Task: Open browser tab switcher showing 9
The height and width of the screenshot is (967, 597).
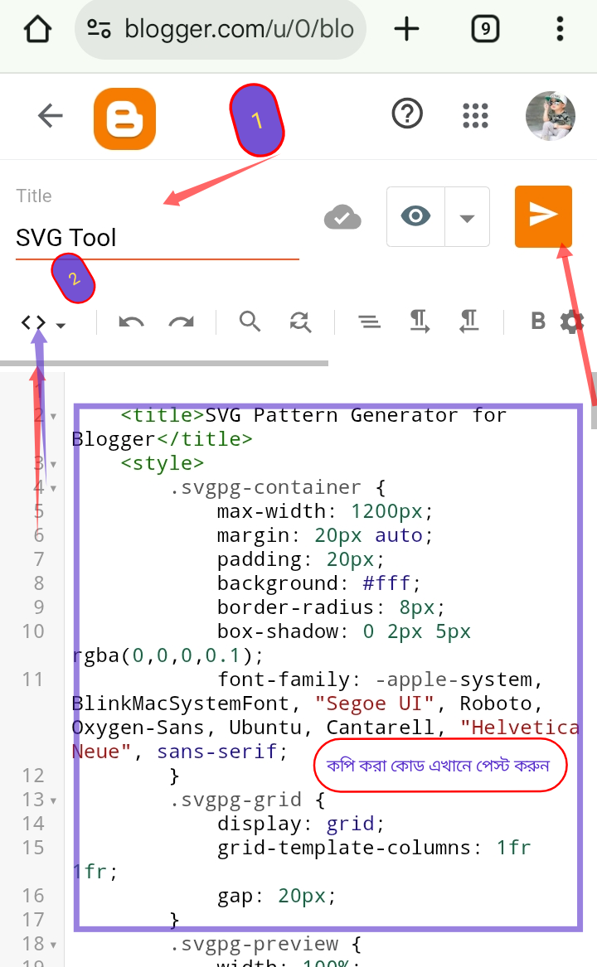Action: tap(485, 30)
